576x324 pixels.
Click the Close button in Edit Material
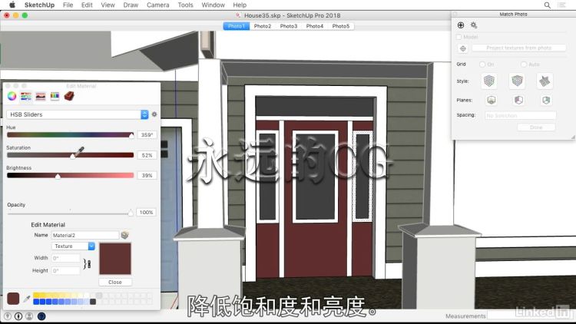point(115,282)
